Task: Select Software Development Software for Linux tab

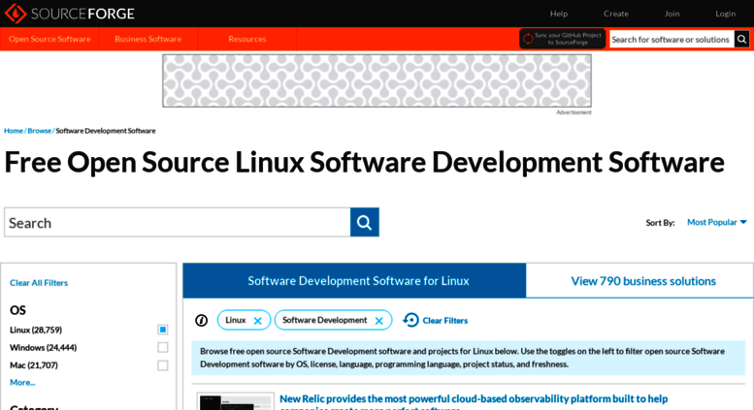Action: (x=354, y=281)
